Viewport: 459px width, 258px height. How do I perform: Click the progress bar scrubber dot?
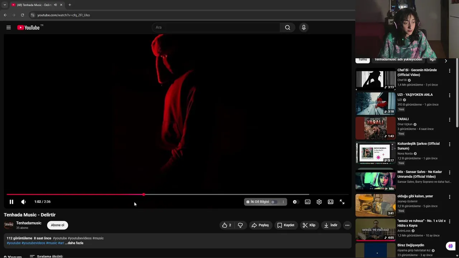[x=144, y=194]
